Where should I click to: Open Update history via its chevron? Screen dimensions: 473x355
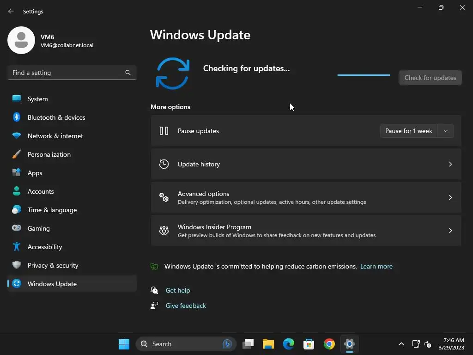pos(450,164)
